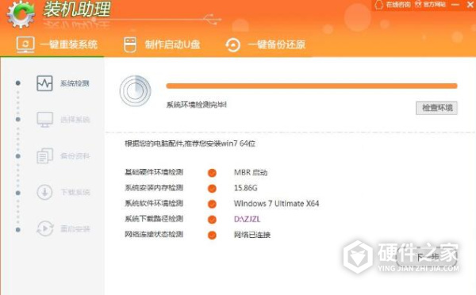Switch to the 制作启动U盘 tab
Screen dimensions: 476x295
click(162, 44)
